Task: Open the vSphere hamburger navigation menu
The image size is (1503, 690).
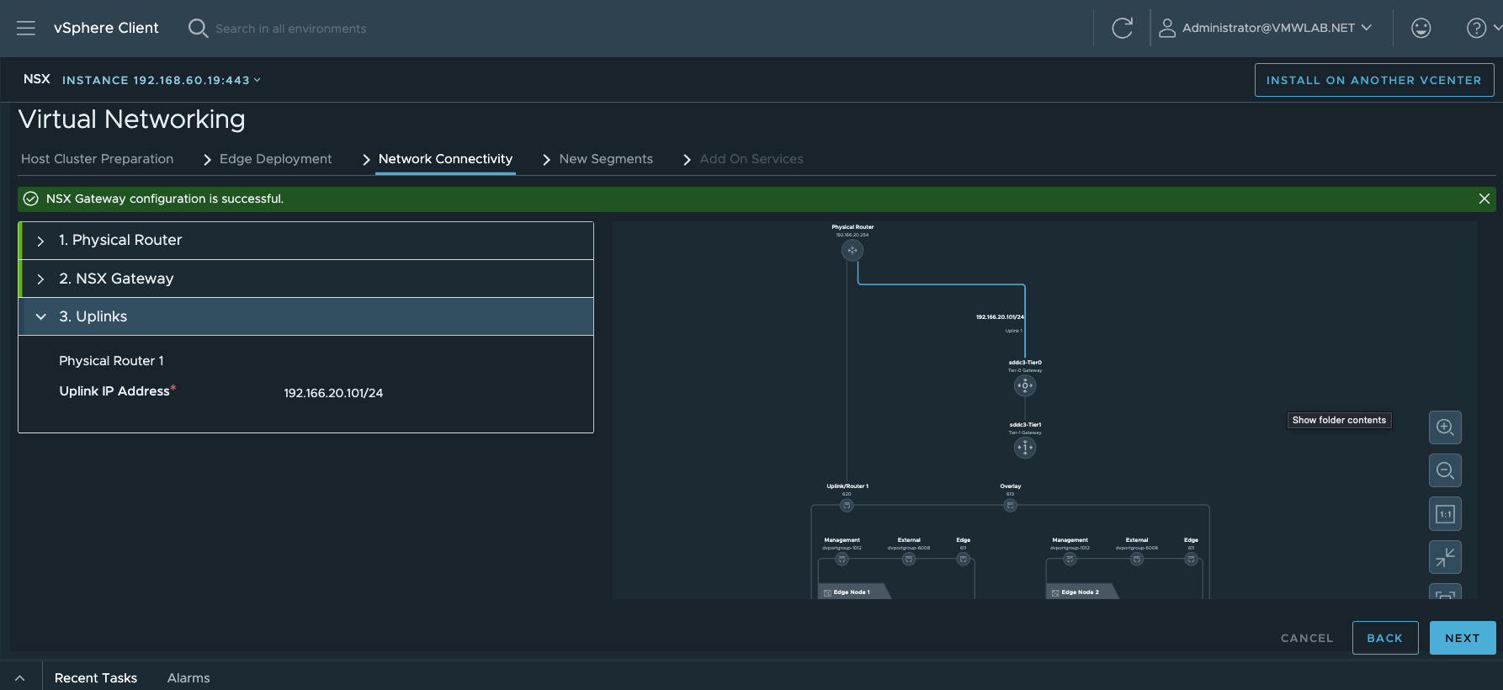Action: tap(26, 28)
